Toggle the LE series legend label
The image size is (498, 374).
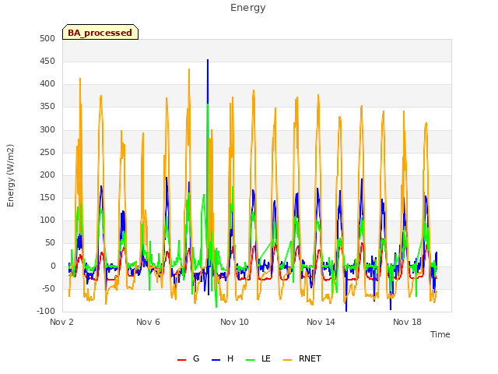(x=266, y=358)
